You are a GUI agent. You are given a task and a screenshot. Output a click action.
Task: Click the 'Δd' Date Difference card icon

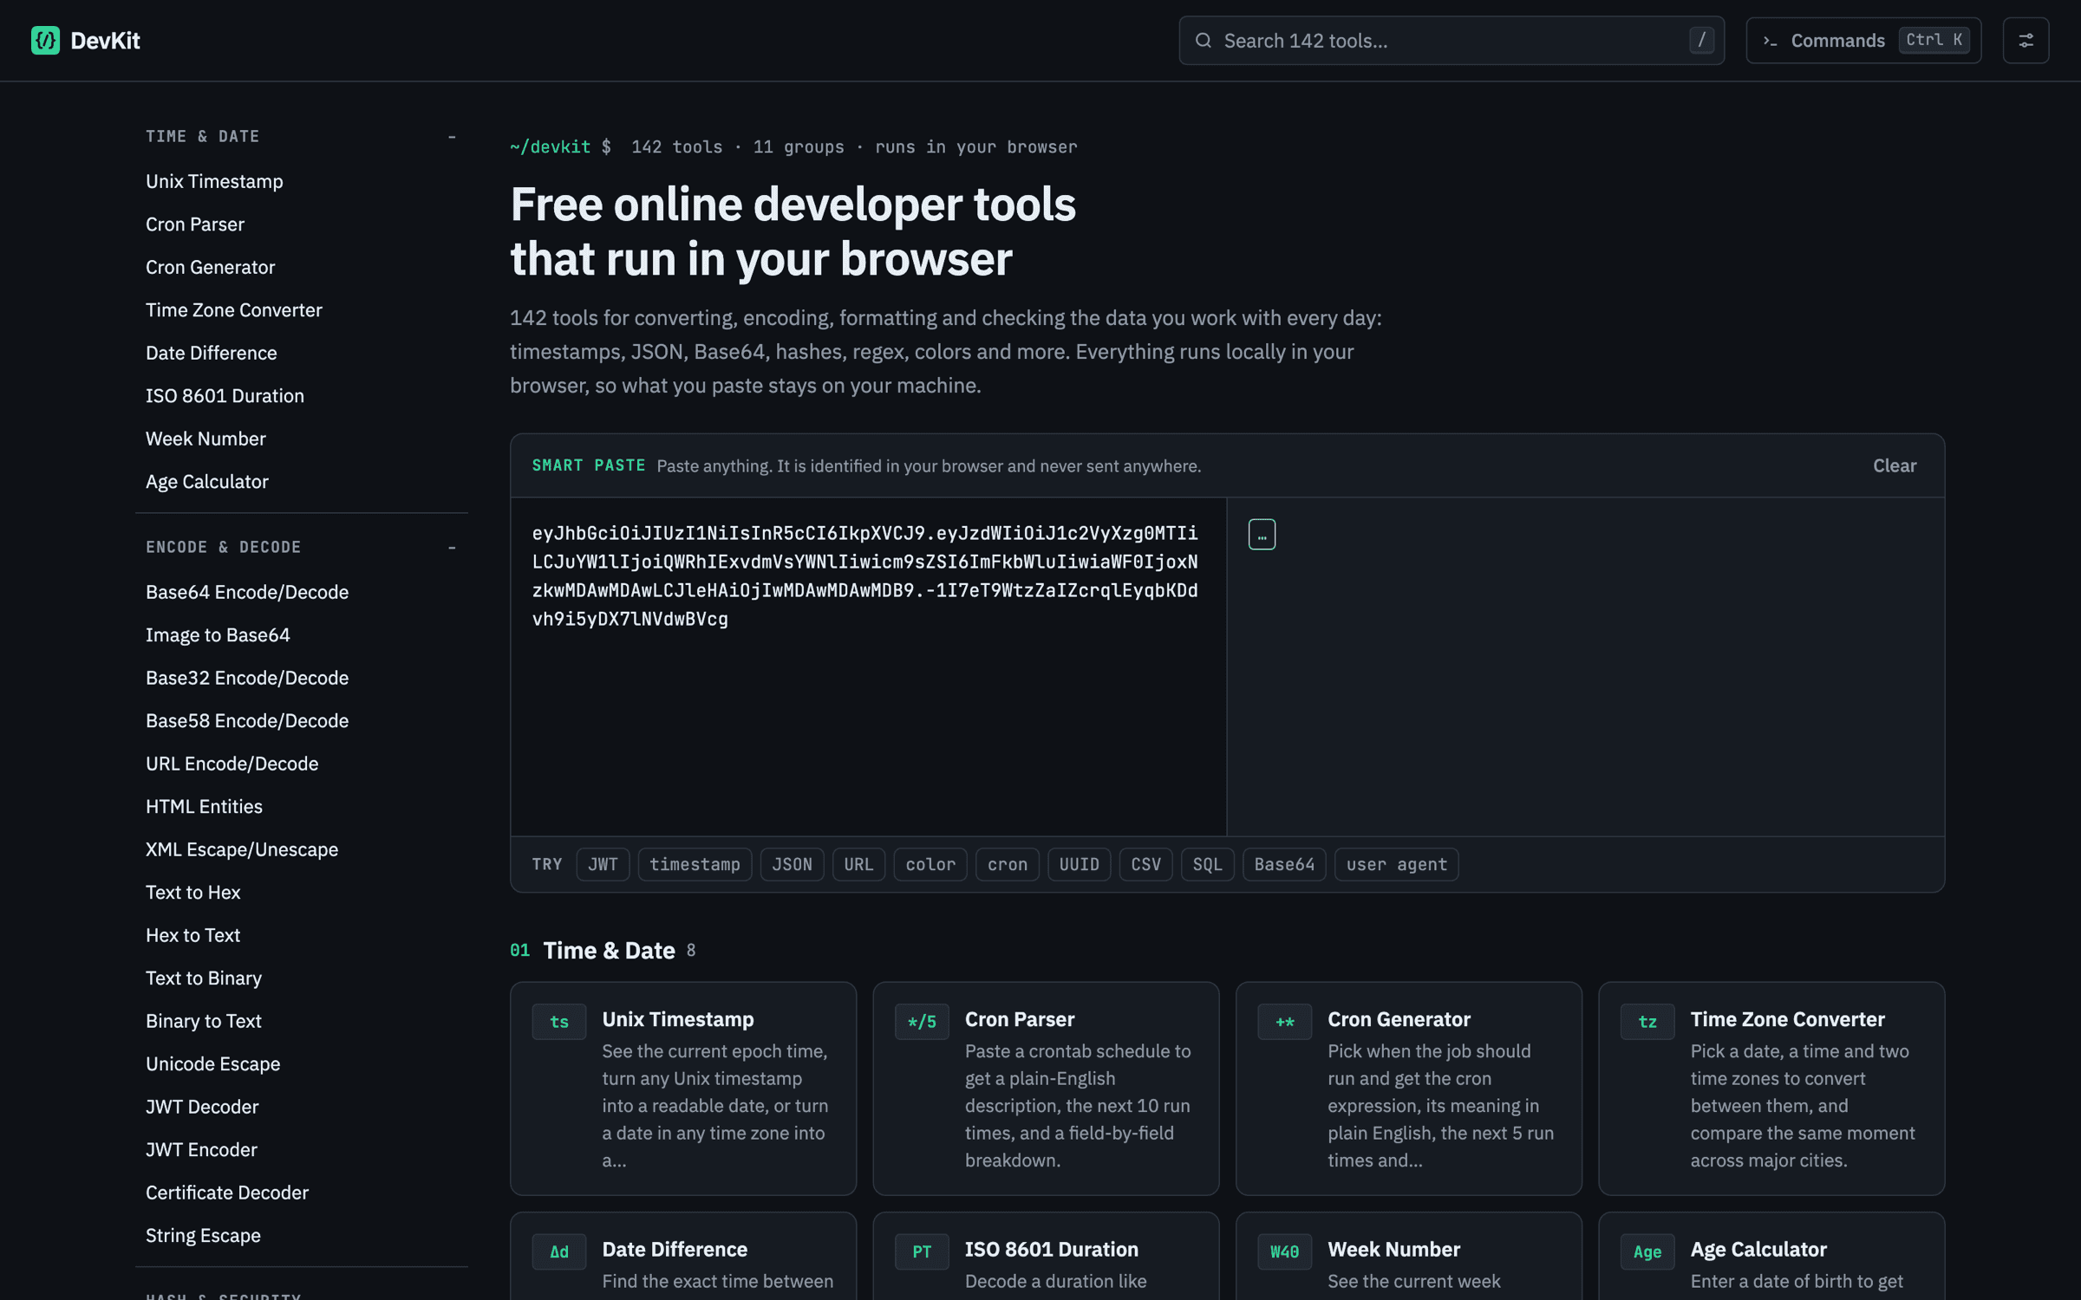[559, 1251]
